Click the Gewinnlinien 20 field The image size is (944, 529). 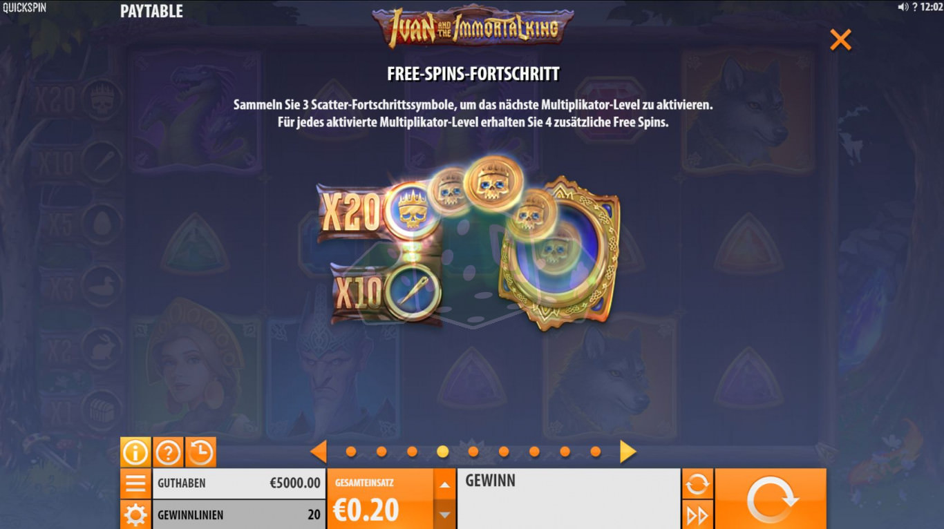(239, 514)
